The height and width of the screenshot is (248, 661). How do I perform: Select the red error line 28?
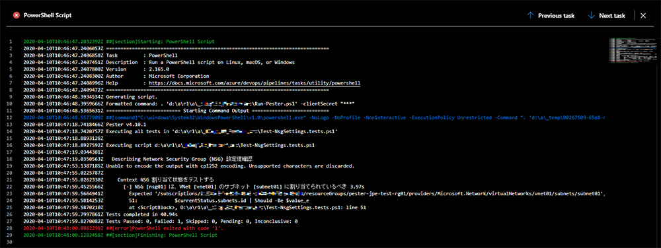[x=123, y=228]
